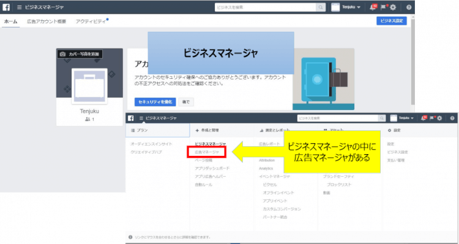Open 広告マネージャ link
459x244 pixels.
coord(207,152)
